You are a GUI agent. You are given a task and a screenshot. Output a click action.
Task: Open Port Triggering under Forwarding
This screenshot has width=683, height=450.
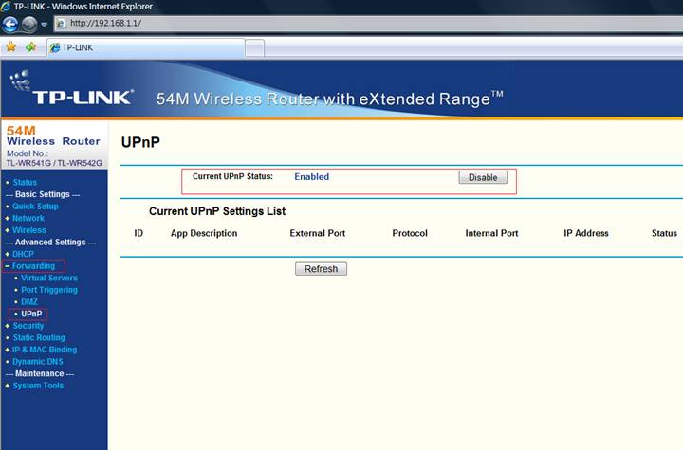click(49, 290)
